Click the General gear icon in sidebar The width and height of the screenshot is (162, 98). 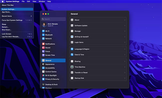coord(43,60)
